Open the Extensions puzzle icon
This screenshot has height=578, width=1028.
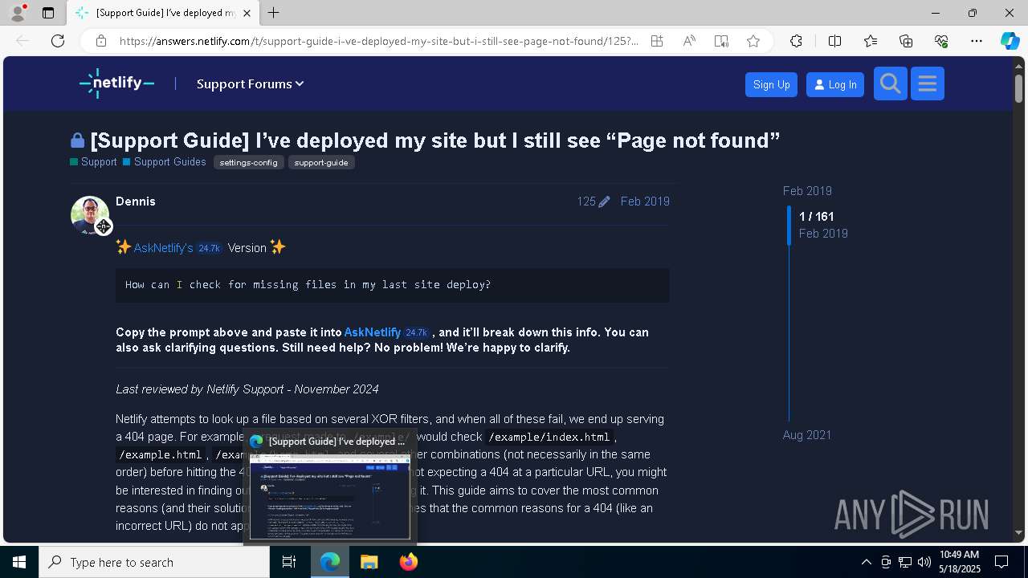click(796, 41)
